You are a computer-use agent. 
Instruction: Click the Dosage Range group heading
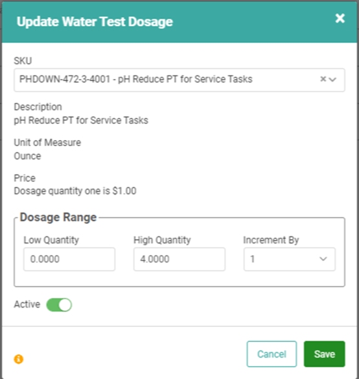coord(58,217)
